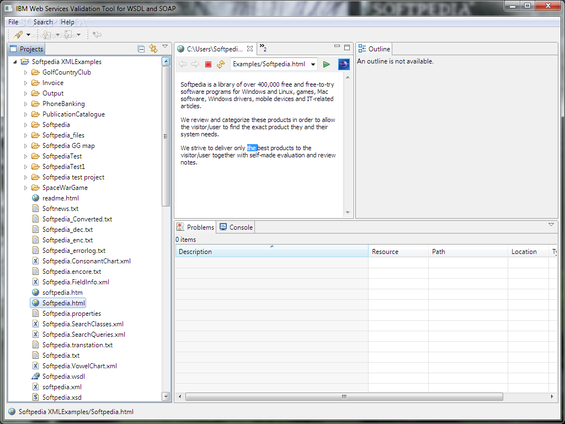Viewport: 565px width, 424px height.
Task: Sort Problems by the Description column
Action: point(271,251)
